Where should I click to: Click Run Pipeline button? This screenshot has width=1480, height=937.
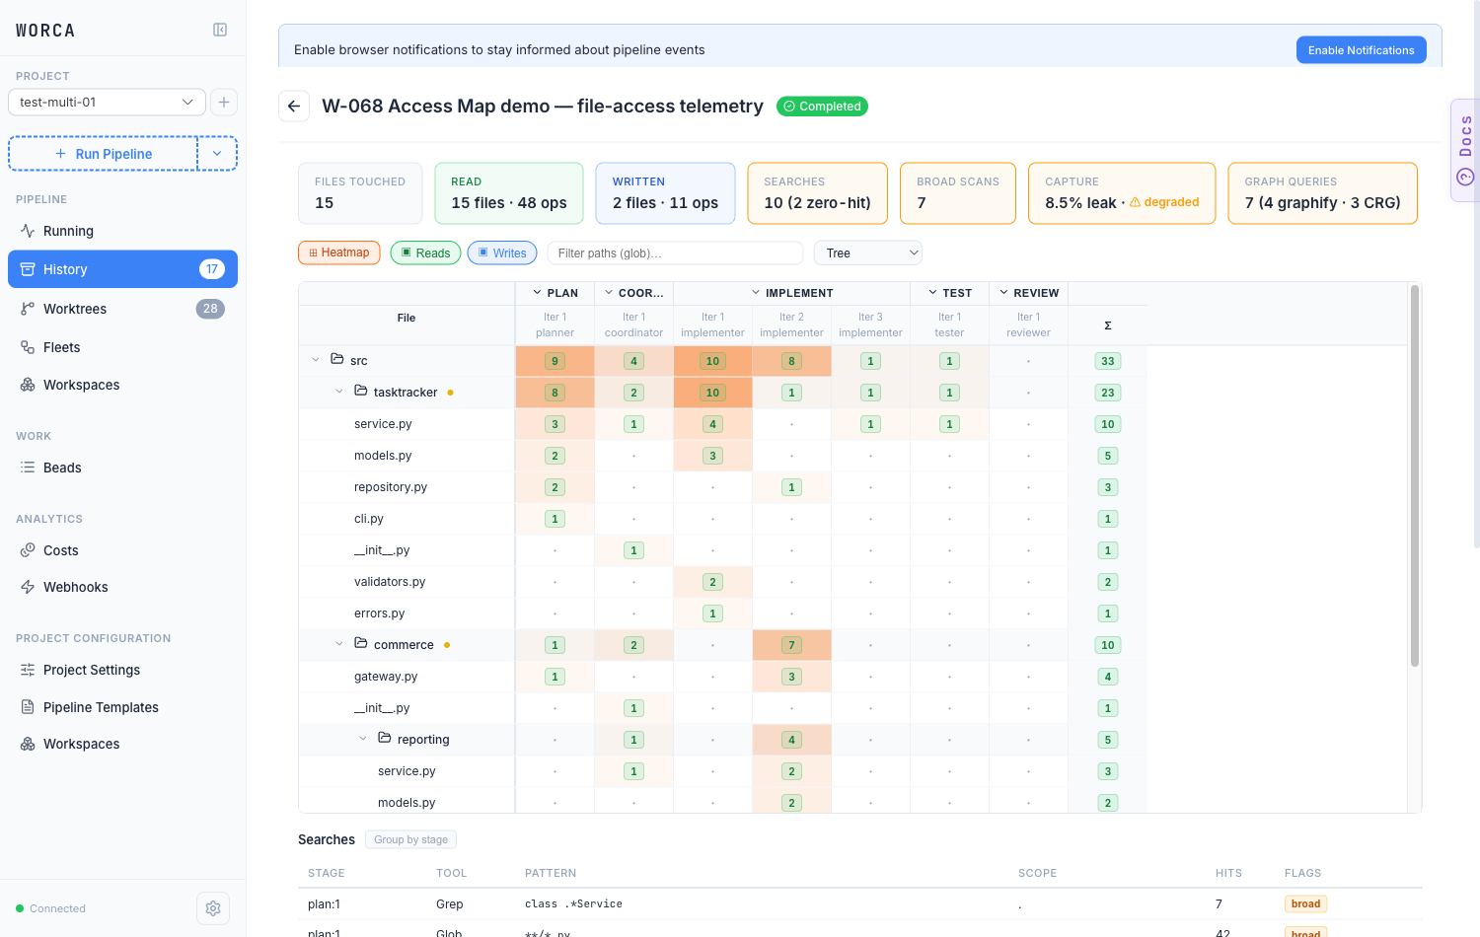104,154
